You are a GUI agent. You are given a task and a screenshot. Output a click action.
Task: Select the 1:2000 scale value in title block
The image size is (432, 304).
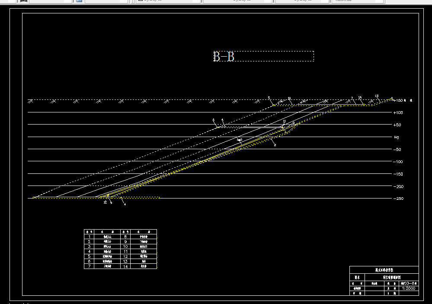click(x=409, y=288)
